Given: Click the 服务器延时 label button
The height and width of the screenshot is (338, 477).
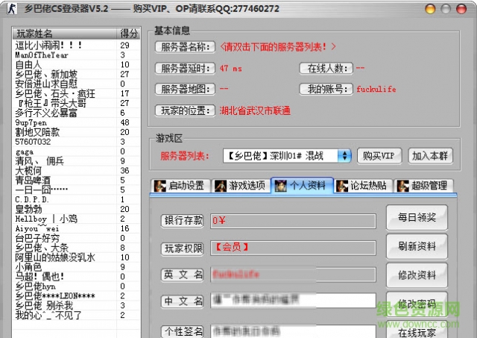Looking at the screenshot, I should pyautogui.click(x=185, y=68).
